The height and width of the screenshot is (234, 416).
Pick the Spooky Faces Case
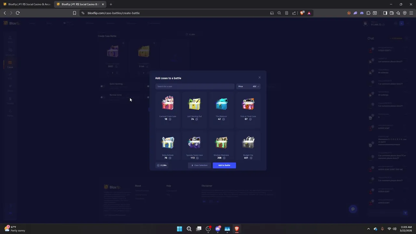pyautogui.click(x=194, y=142)
